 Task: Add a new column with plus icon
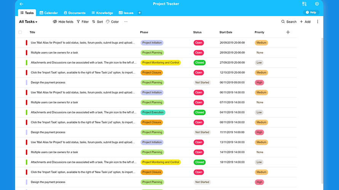pyautogui.click(x=288, y=32)
